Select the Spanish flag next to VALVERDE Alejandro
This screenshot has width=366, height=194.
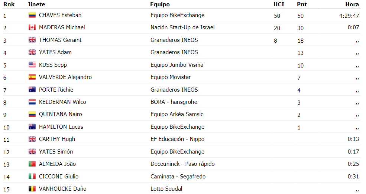tap(32, 77)
